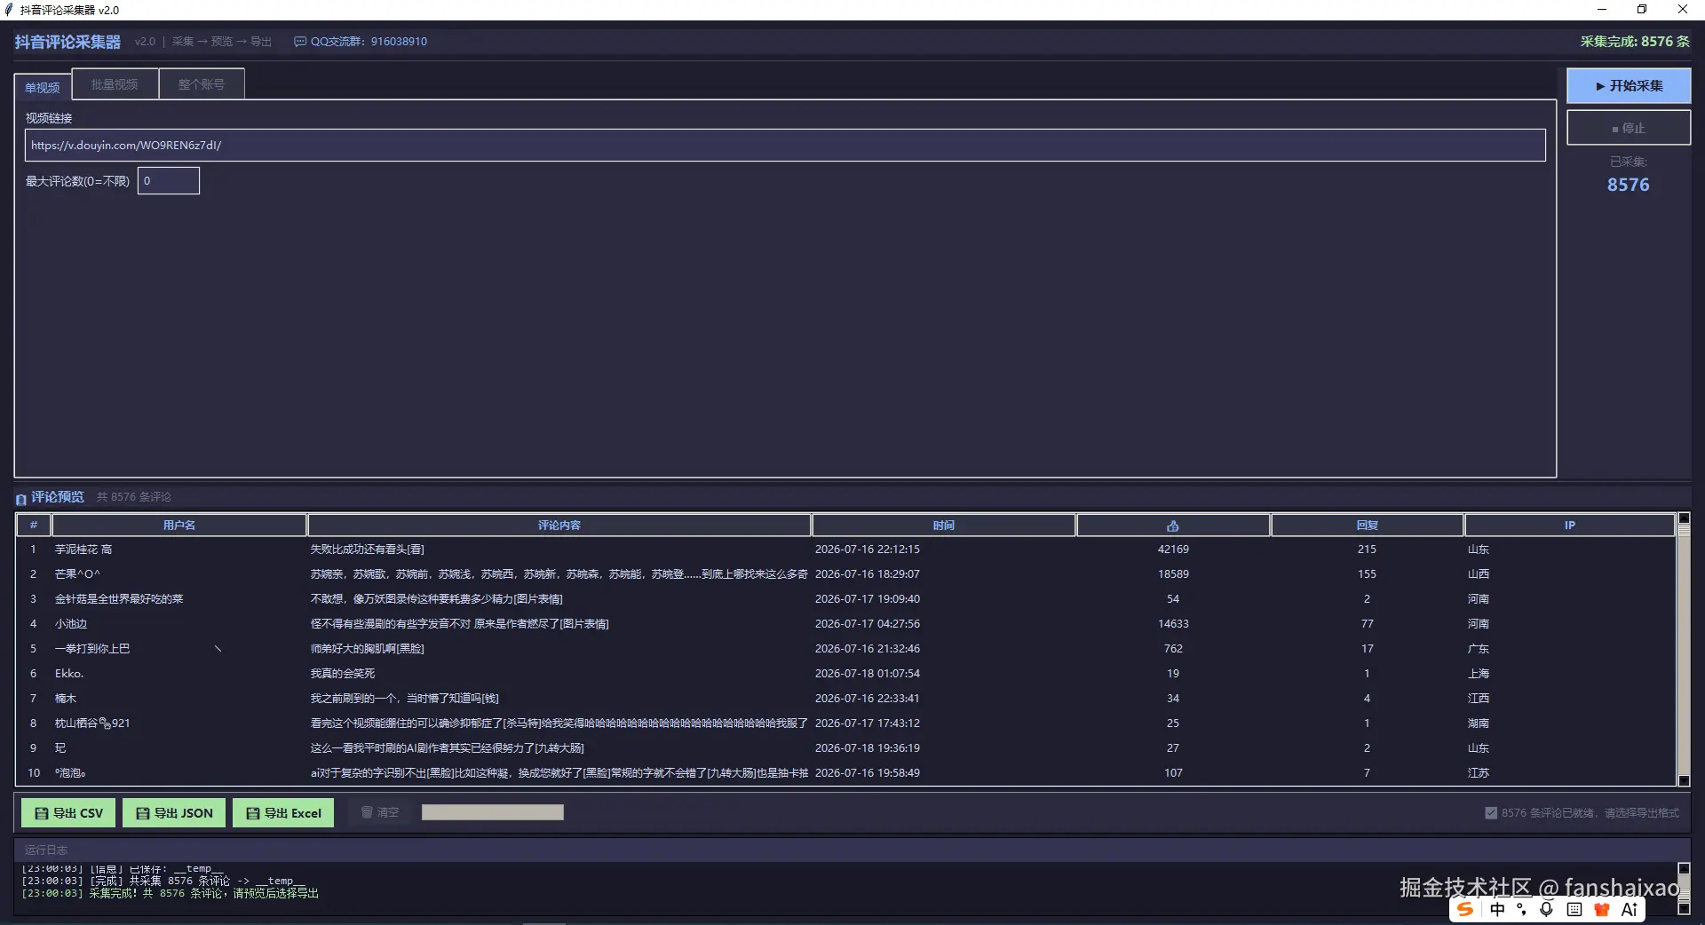Screen dimensions: 1705x925
Task: Sort by the IP column header
Action: coord(1570,526)
